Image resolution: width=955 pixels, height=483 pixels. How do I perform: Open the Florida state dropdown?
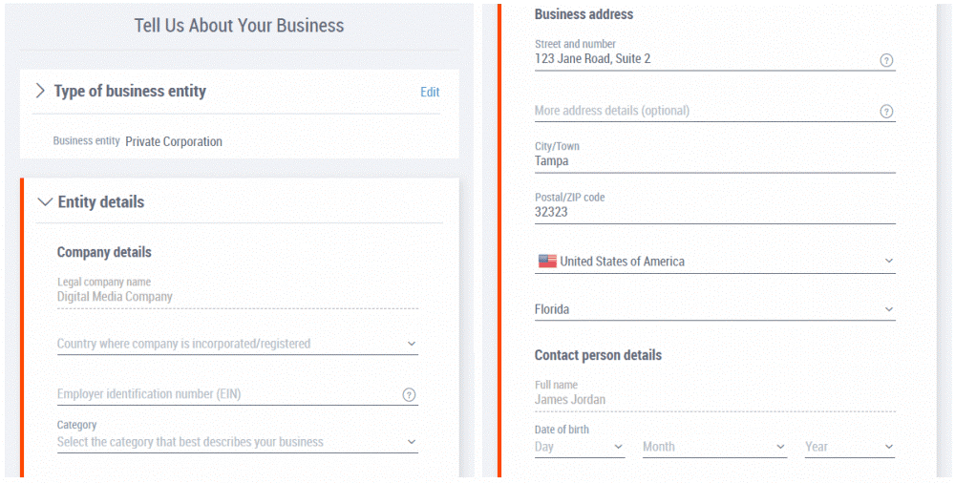pos(715,309)
